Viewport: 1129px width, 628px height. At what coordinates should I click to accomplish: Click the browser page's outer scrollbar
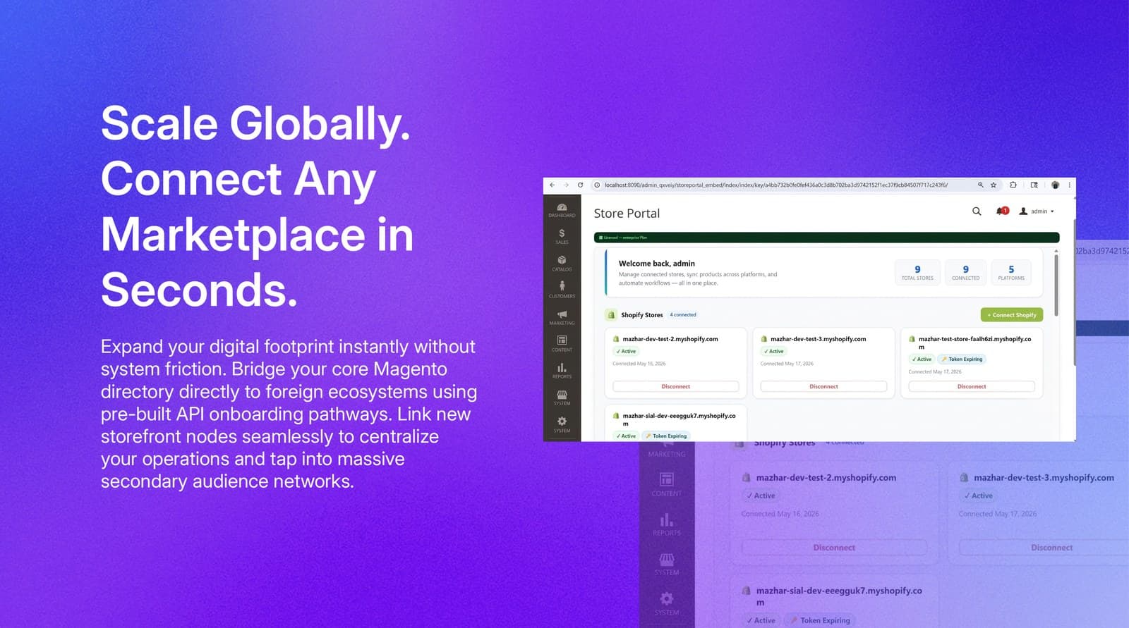pos(1074,293)
